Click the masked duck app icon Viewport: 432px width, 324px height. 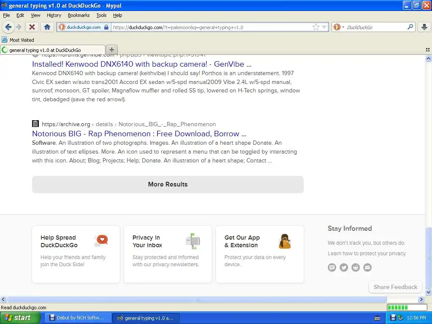pyautogui.click(x=285, y=241)
